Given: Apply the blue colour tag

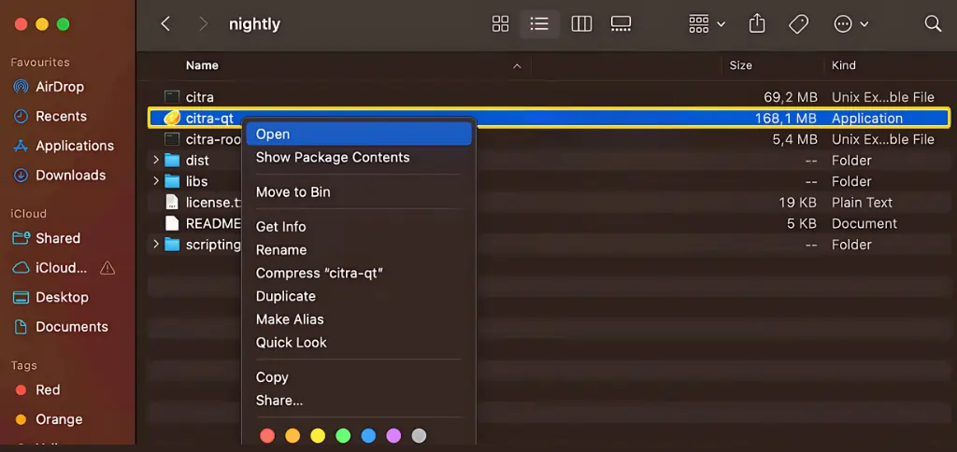Looking at the screenshot, I should pos(368,436).
